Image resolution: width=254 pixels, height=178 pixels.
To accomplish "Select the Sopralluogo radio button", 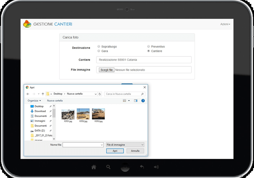I will coord(99,47).
